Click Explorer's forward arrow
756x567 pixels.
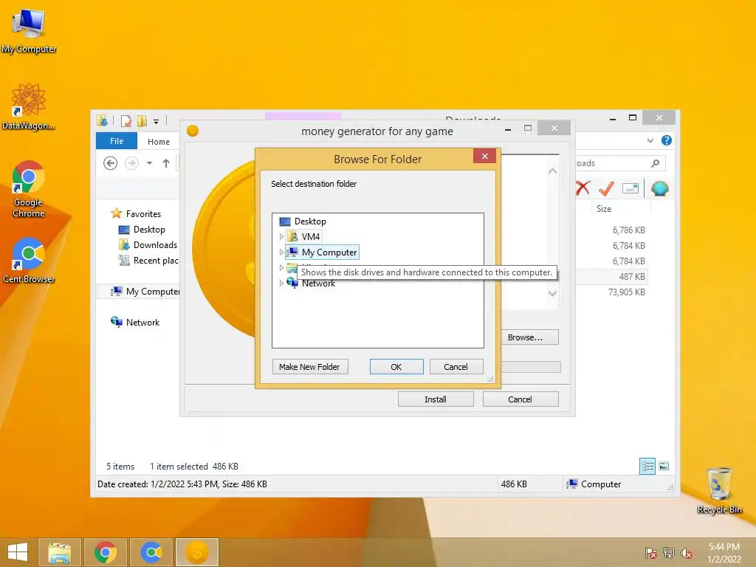pyautogui.click(x=131, y=163)
